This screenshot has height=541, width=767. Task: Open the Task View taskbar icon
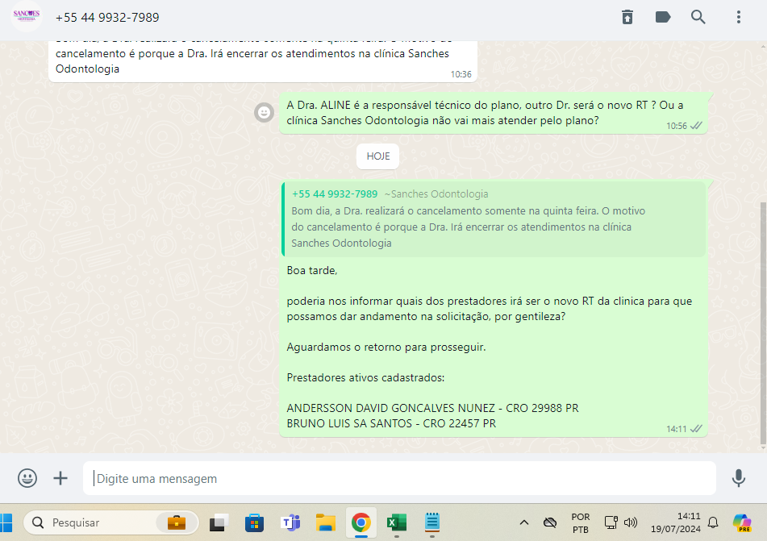pos(219,523)
